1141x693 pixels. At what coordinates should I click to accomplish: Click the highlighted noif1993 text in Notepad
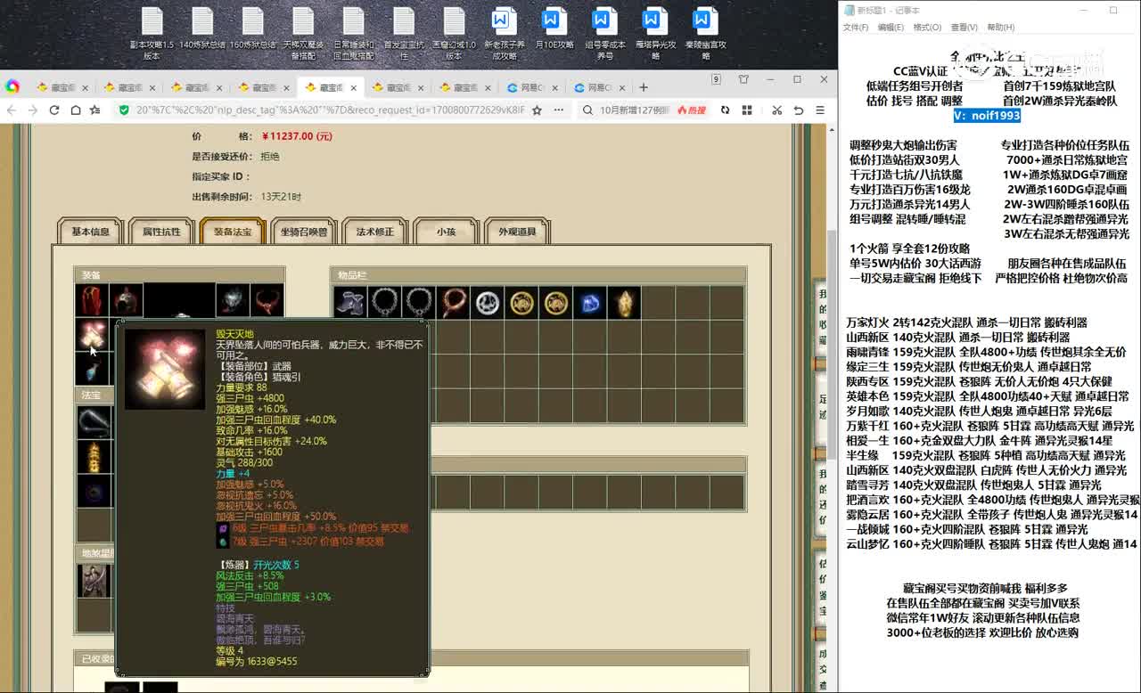click(x=986, y=116)
